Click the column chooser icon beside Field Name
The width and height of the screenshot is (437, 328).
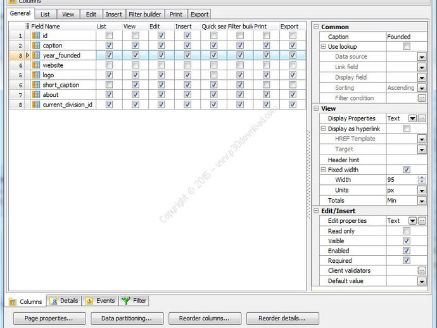click(x=27, y=26)
